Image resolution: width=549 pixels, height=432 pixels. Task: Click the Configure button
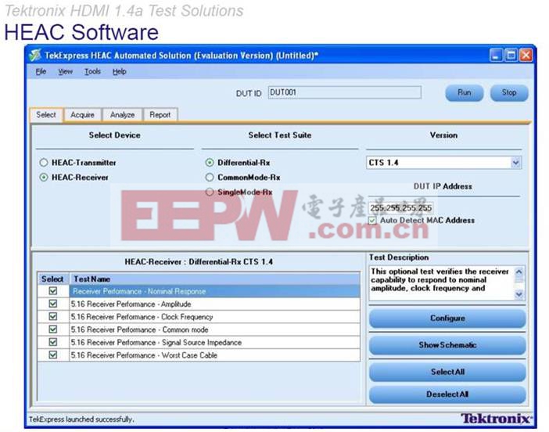pyautogui.click(x=447, y=319)
